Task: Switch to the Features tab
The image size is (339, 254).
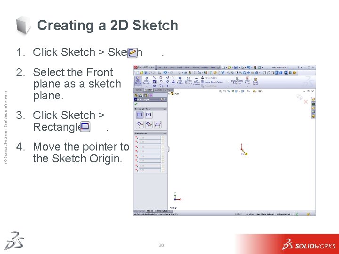Action: point(138,90)
